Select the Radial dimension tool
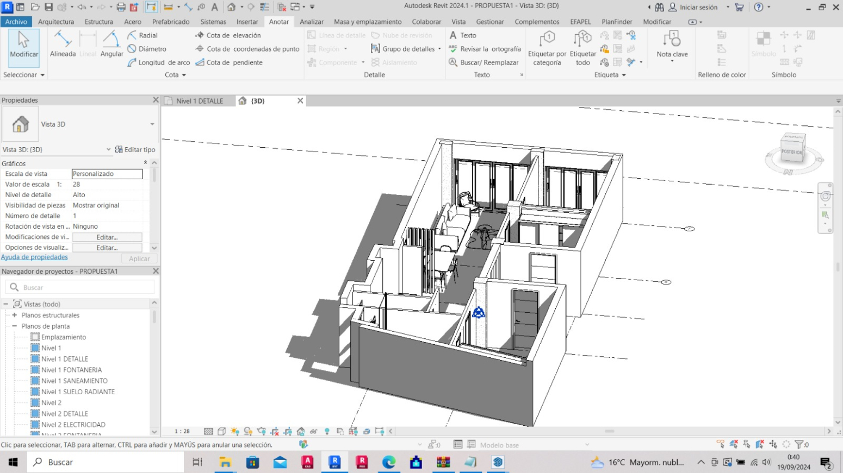The image size is (843, 473). click(142, 35)
